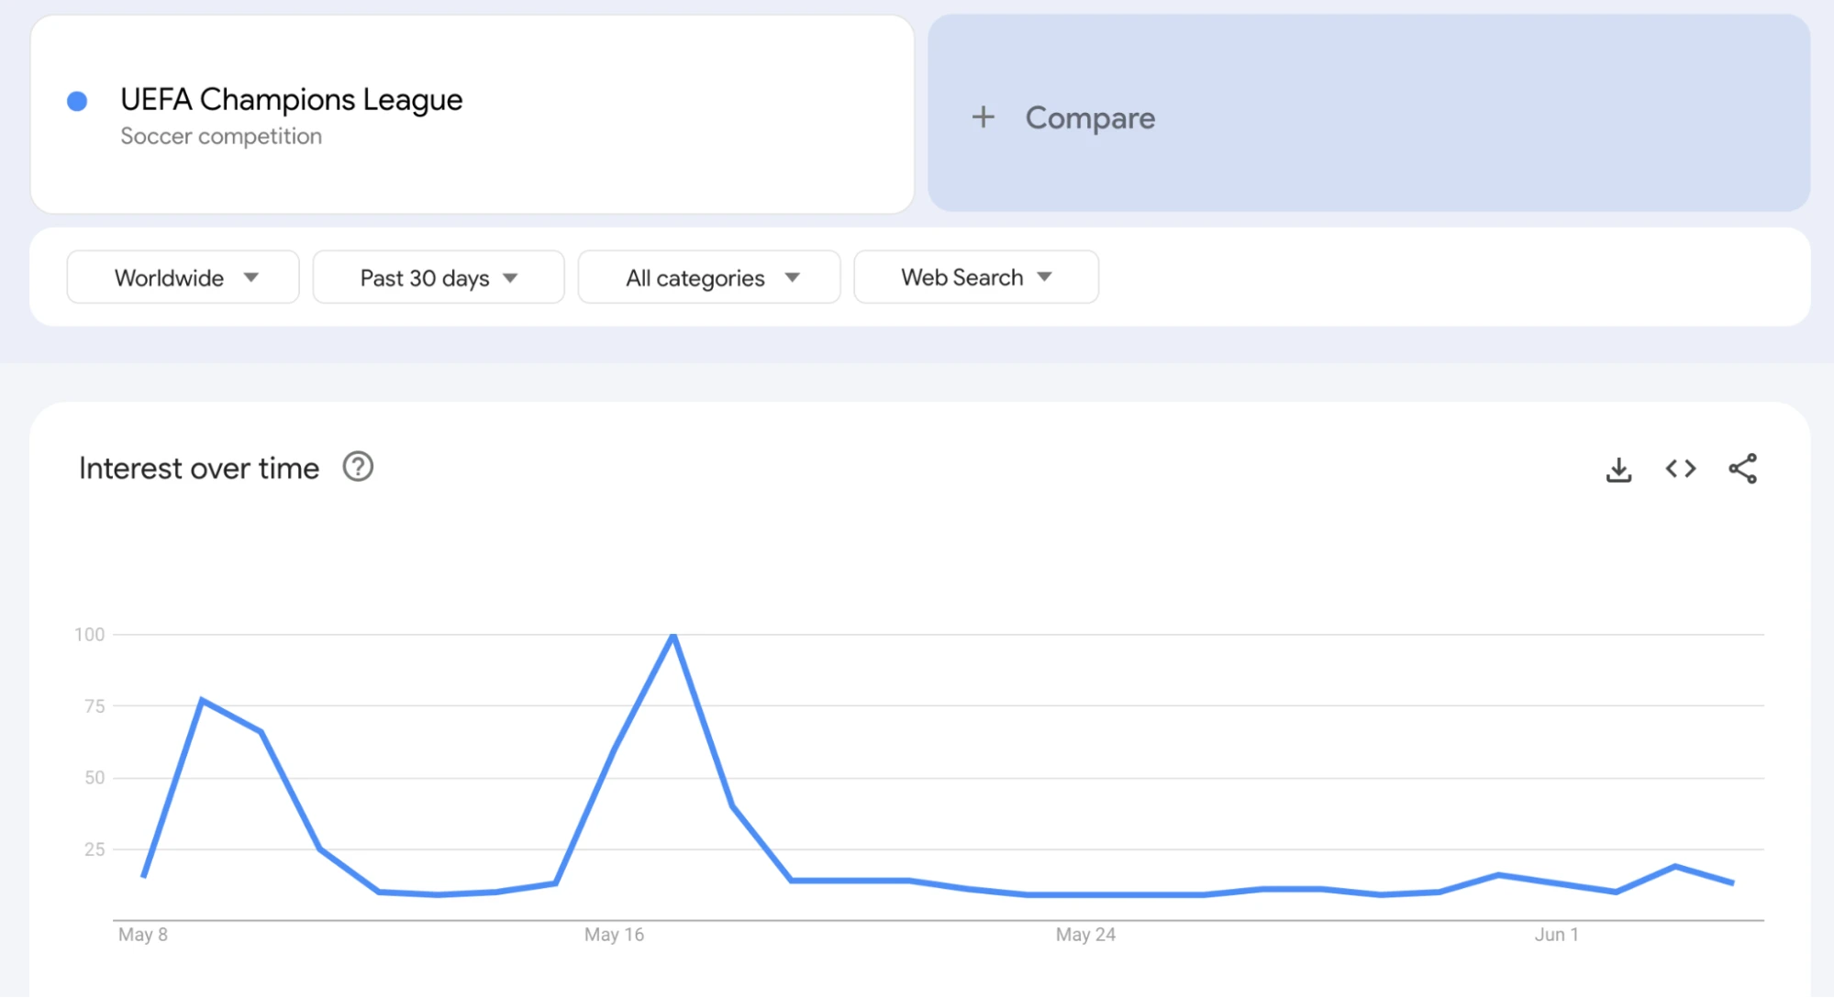Open the Web Search type dropdown
This screenshot has width=1834, height=998.
click(x=976, y=277)
